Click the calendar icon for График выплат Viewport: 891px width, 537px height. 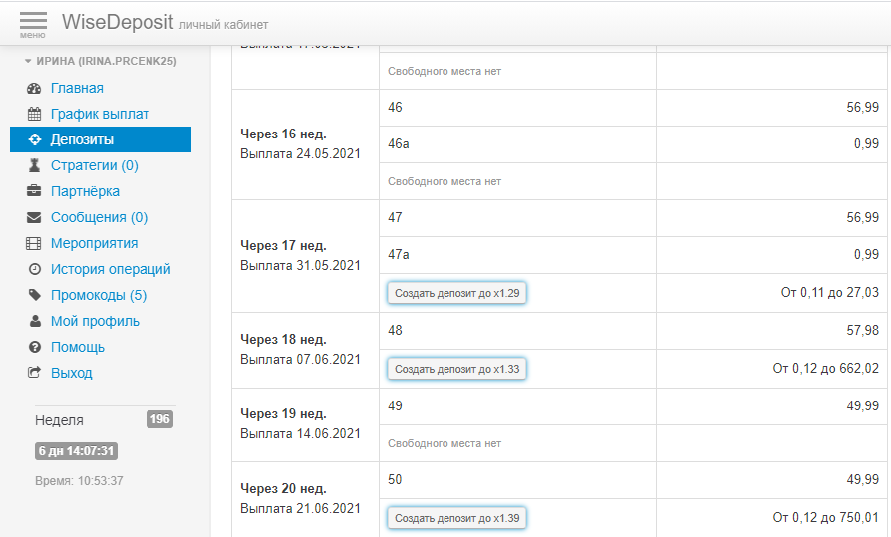(x=34, y=115)
